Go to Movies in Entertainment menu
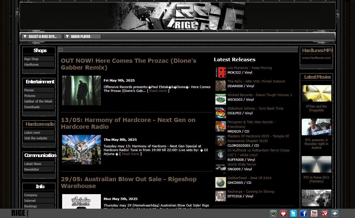Screen dimensions: 355x218 [39, 90]
